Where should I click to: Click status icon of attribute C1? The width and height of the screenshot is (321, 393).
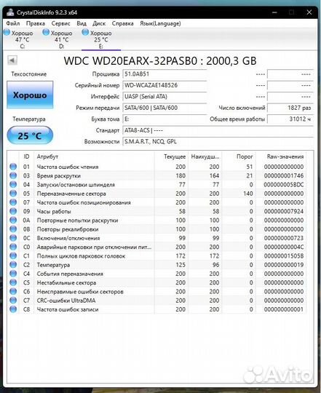(x=13, y=256)
